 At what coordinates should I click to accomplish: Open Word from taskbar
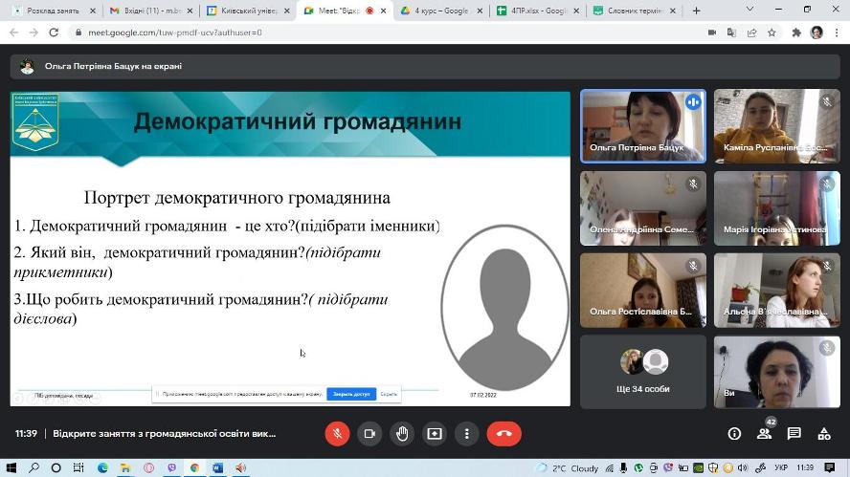(218, 467)
